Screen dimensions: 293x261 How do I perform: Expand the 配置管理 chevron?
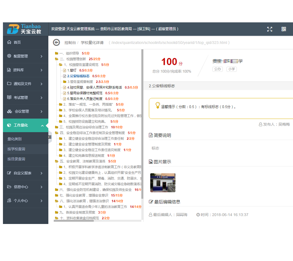coord(41,56)
